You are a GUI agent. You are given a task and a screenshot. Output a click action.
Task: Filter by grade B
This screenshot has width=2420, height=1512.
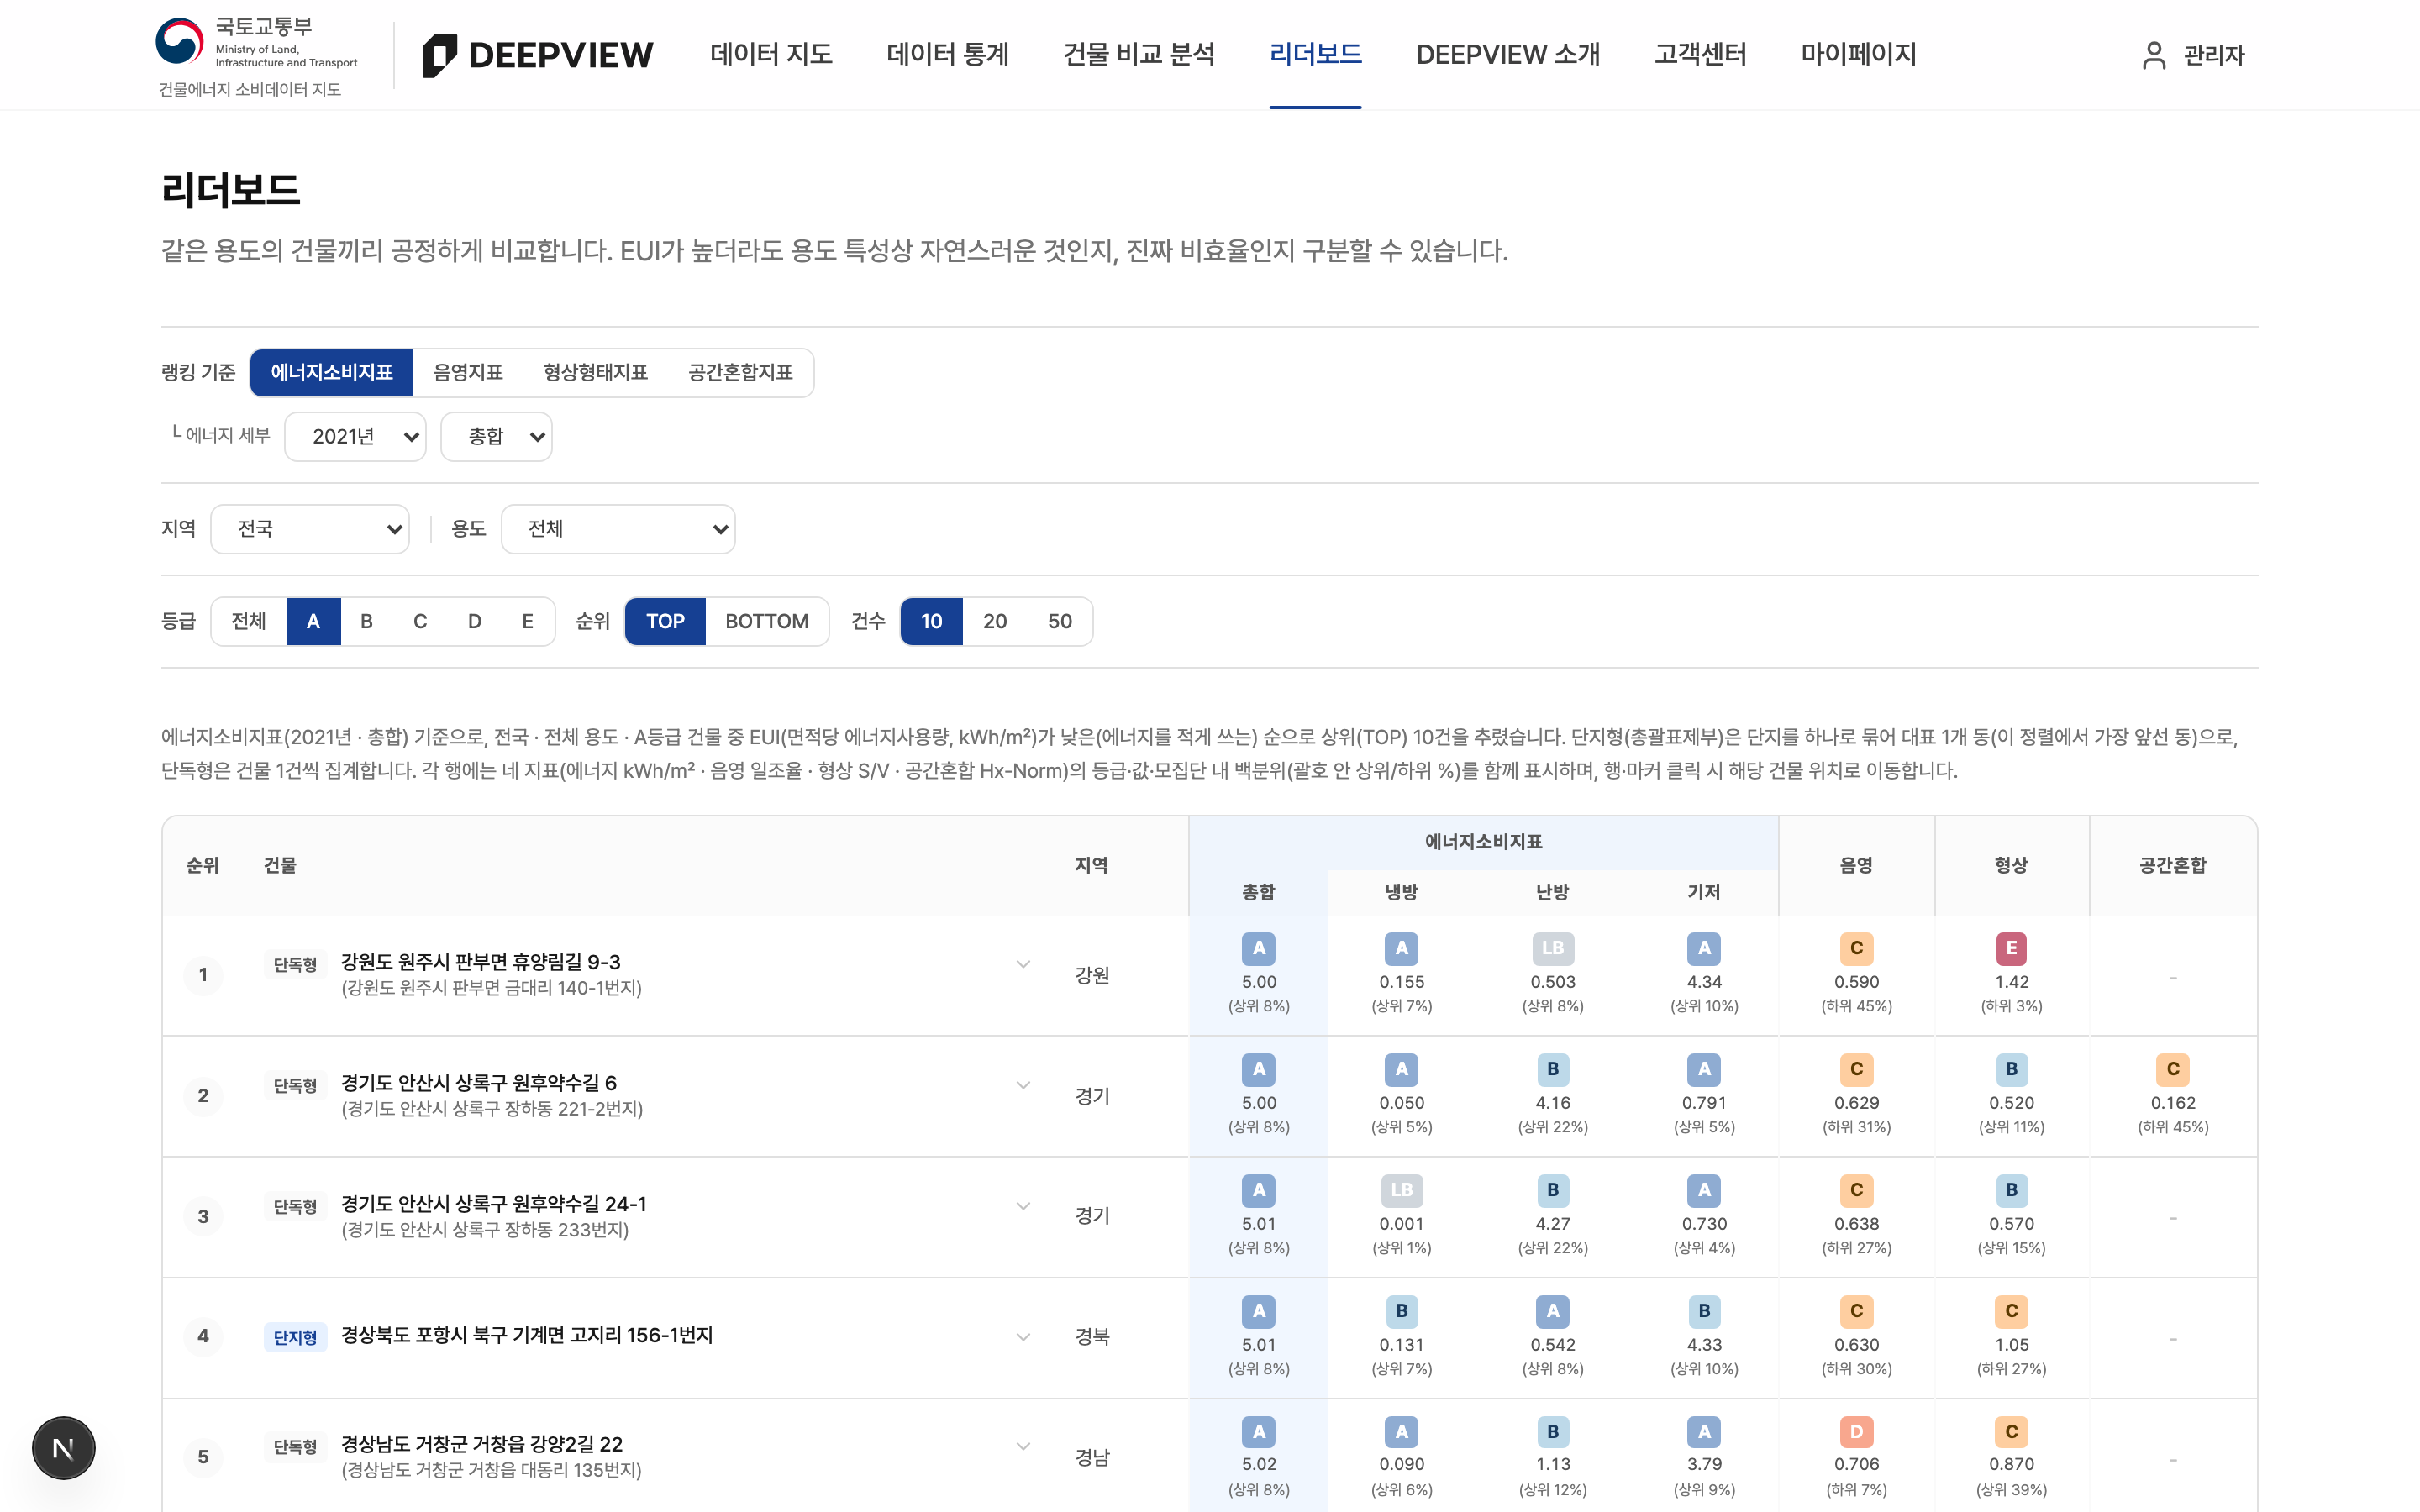pyautogui.click(x=367, y=622)
